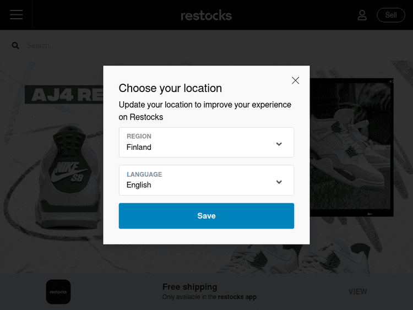The width and height of the screenshot is (413, 310).
Task: Click the bold "restocks app" text
Action: [237, 297]
